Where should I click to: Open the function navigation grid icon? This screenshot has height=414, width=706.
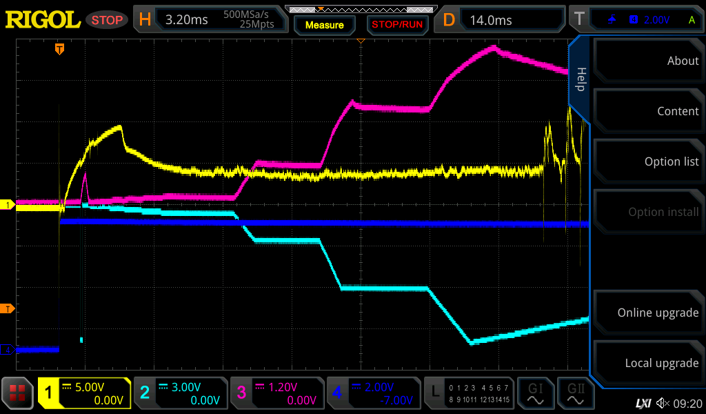tap(19, 393)
